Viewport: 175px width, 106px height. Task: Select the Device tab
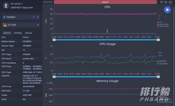click(x=7, y=33)
